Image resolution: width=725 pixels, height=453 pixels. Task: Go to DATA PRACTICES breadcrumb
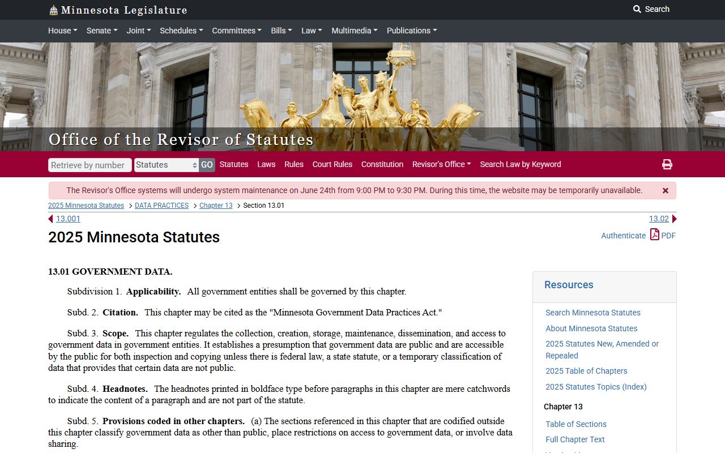pyautogui.click(x=161, y=206)
